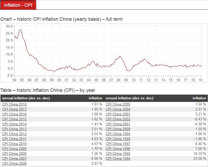View the CPI China 1996 link
Viewport: 208px width, 167px height.
118,149
